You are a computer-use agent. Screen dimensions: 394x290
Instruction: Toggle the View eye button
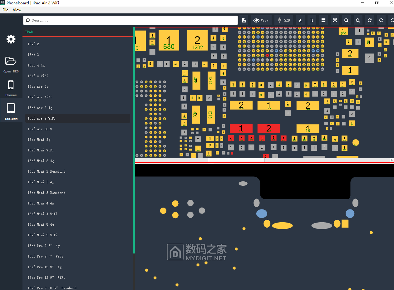[261, 20]
